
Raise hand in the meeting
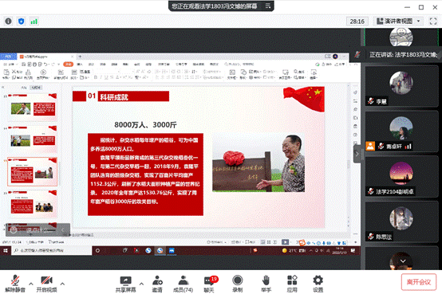click(x=266, y=284)
